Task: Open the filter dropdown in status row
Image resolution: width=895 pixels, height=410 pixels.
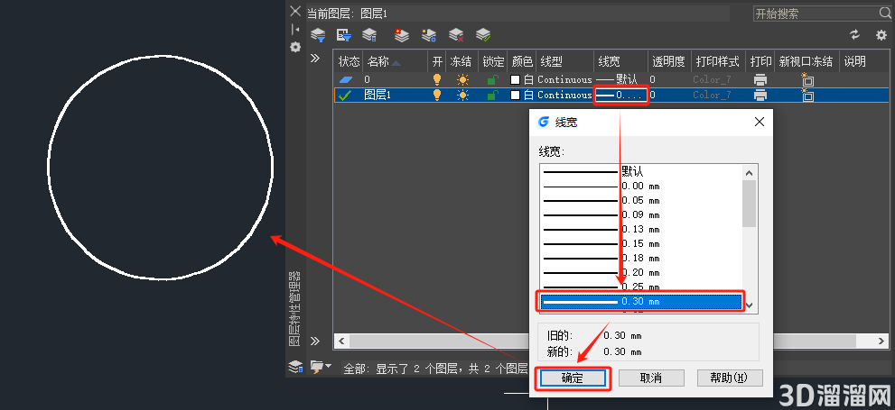Action: point(321,367)
